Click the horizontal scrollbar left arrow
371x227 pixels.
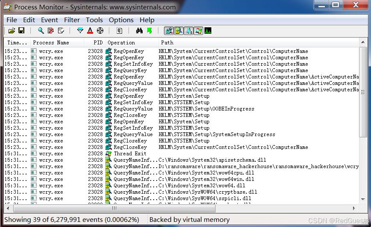click(x=8, y=208)
